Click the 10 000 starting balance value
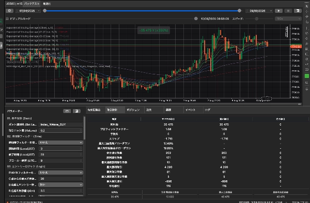Image resolution: width=310 pixels, height=203 pixels. tap(169, 197)
